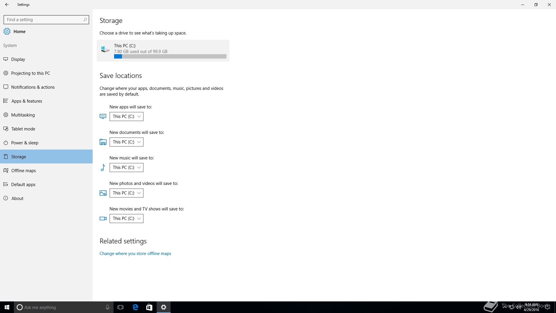Open the New photos and videos dropdown

click(127, 193)
